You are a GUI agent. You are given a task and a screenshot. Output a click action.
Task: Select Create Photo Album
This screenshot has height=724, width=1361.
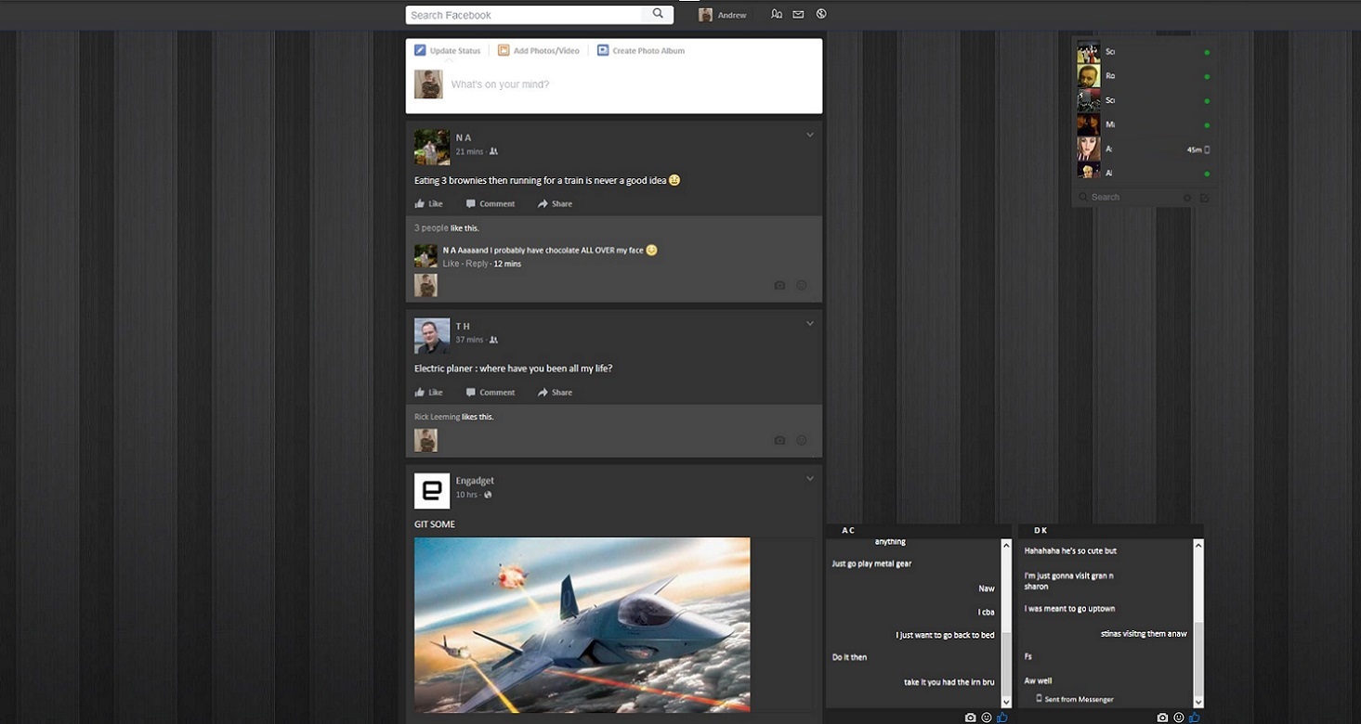(x=644, y=50)
